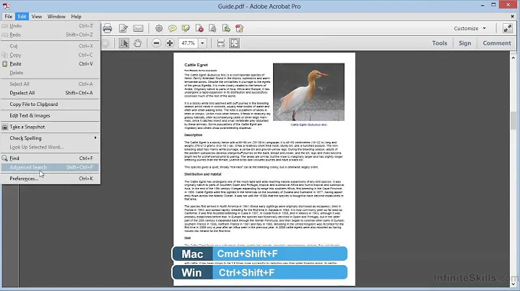520x291 pixels.
Task: Click the Cattle Egret photo
Action: click(x=308, y=92)
